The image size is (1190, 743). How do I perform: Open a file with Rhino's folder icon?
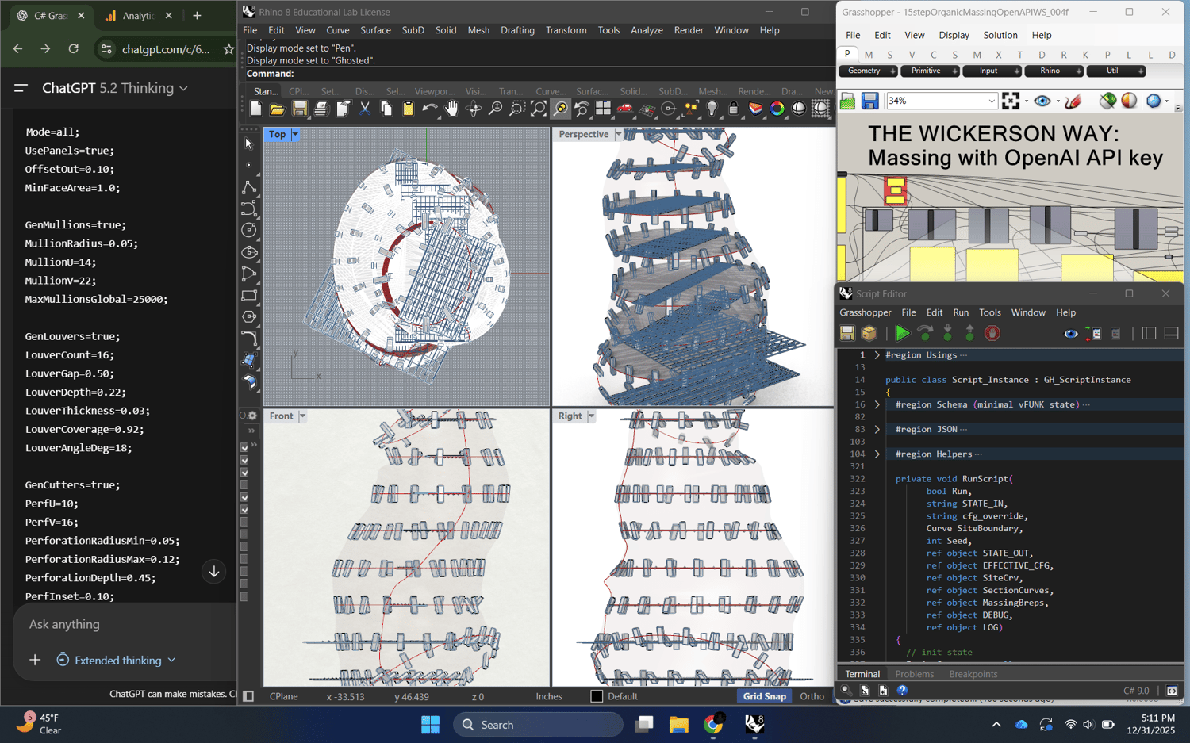[277, 109]
